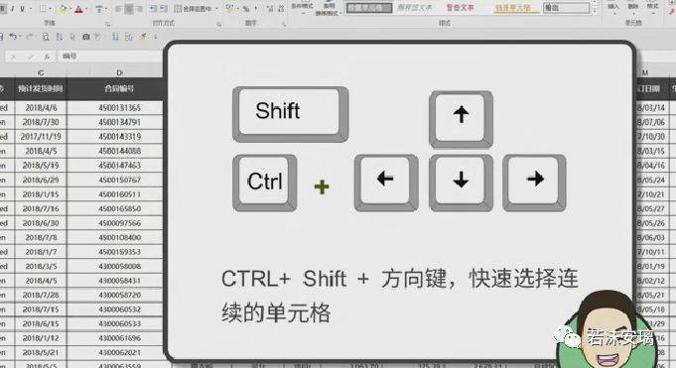Select the 预计发货时间 header cell
The image size is (676, 368).
[41, 88]
